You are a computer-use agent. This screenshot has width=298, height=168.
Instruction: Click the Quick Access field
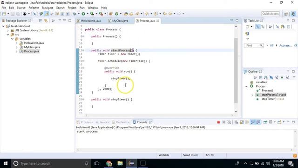tap(271, 14)
